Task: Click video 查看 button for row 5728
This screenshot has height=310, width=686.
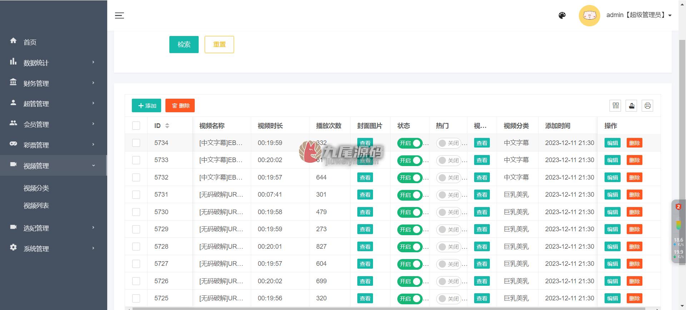Action: tap(482, 247)
